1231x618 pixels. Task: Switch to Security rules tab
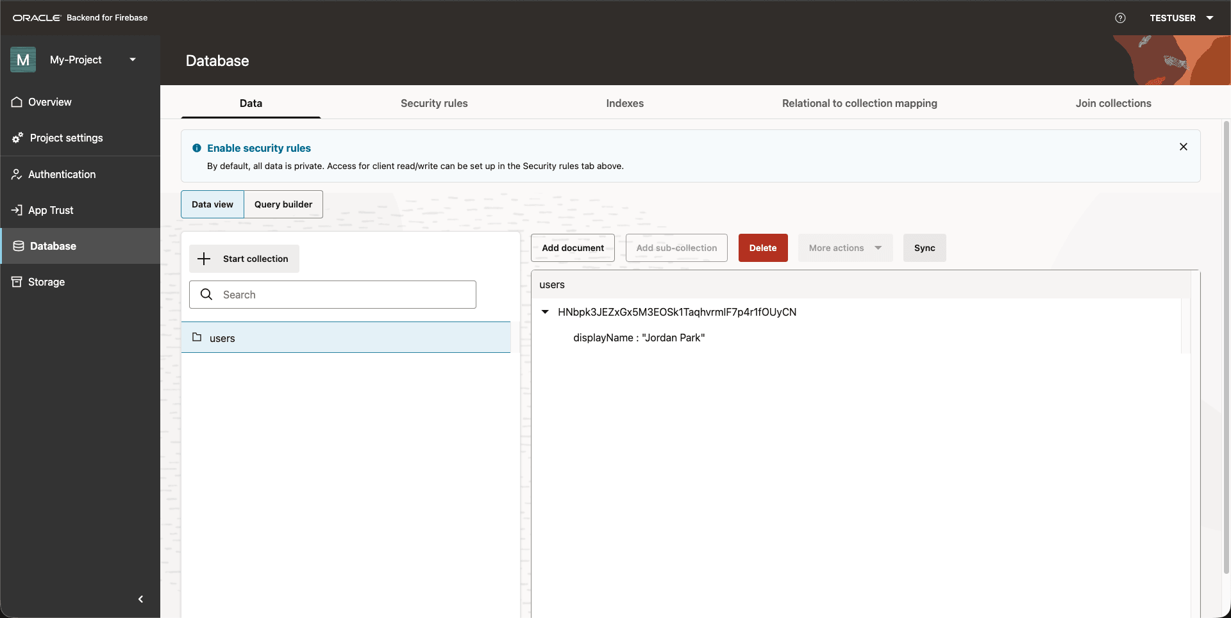tap(434, 103)
